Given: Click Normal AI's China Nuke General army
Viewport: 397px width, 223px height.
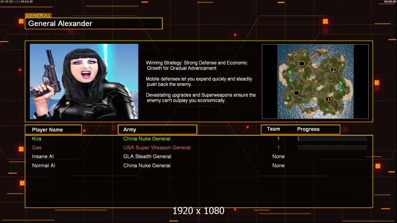Looking at the screenshot, I should [147, 166].
